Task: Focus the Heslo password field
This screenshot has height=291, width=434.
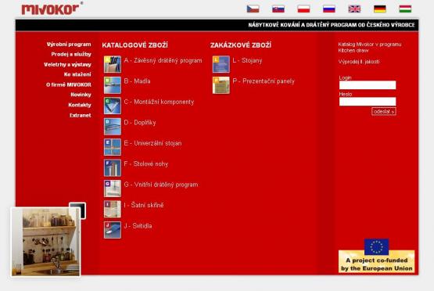Action: tap(368, 102)
